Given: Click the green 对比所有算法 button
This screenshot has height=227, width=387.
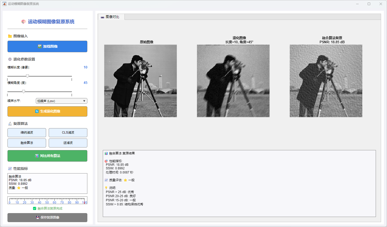Looking at the screenshot, I should coord(47,156).
